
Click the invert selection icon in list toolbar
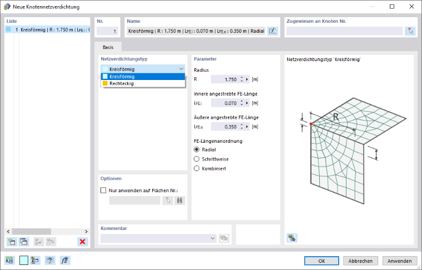51,242
